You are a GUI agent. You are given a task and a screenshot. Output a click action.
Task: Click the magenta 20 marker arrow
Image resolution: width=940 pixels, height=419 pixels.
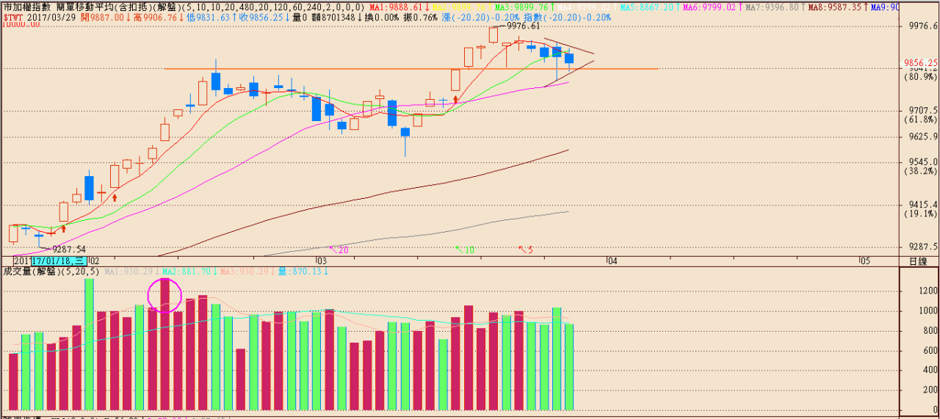point(339,250)
